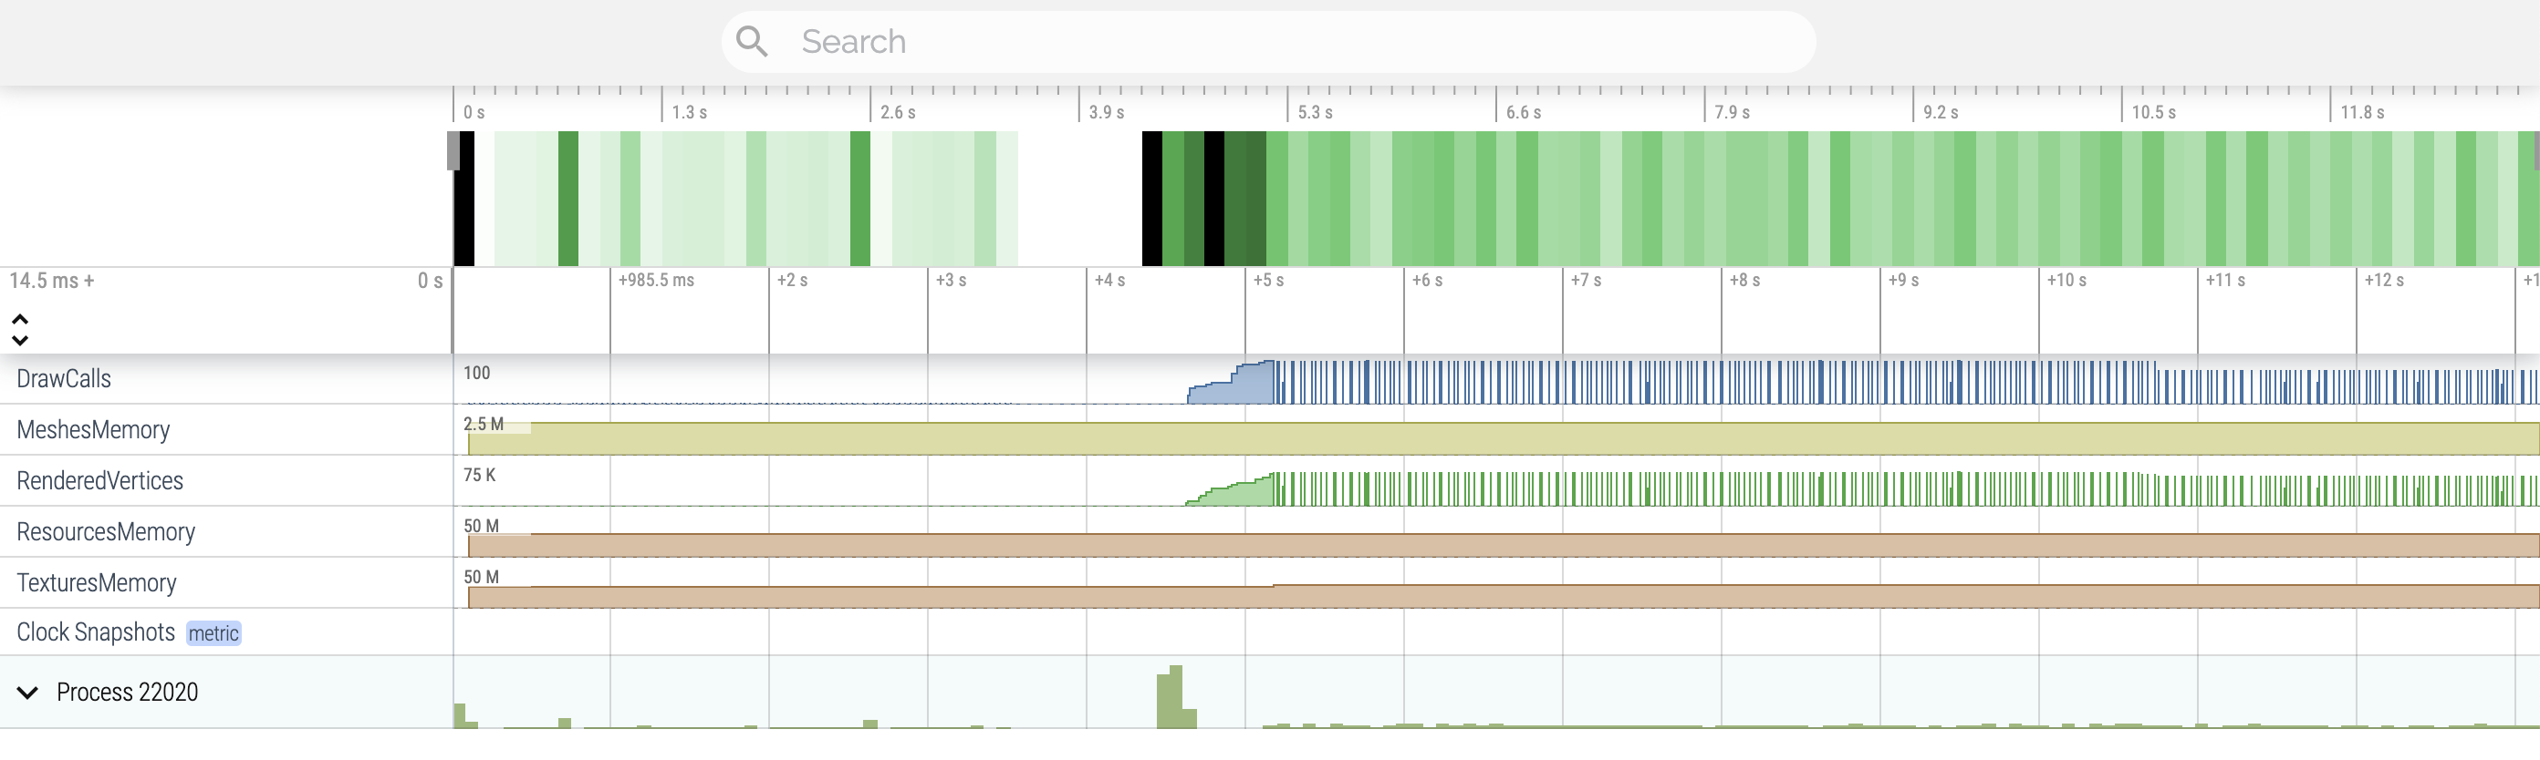
Task: Select the Clock Snapshots track name
Action: (x=96, y=632)
